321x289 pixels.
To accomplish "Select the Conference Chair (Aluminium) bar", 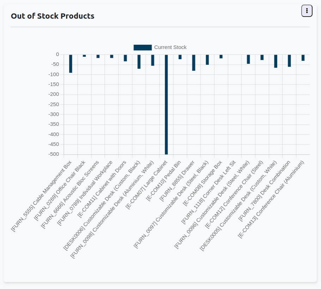I will tap(303, 58).
